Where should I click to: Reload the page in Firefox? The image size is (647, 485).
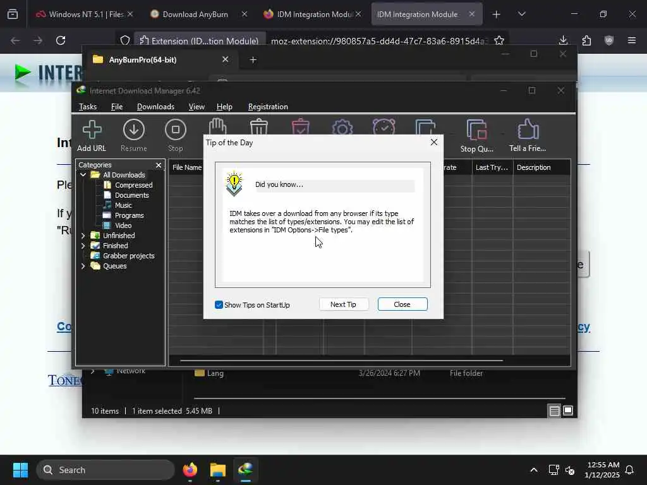click(61, 40)
